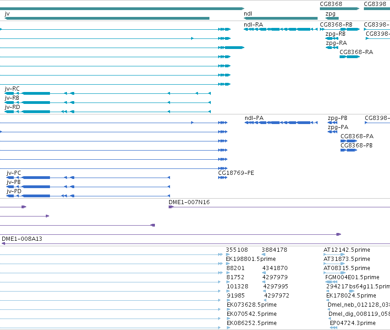Select the jv gene bar

tap(107, 18)
